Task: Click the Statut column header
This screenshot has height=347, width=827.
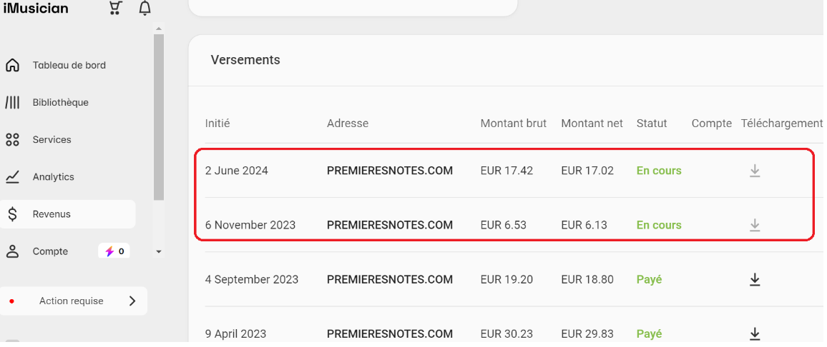Action: coord(651,124)
